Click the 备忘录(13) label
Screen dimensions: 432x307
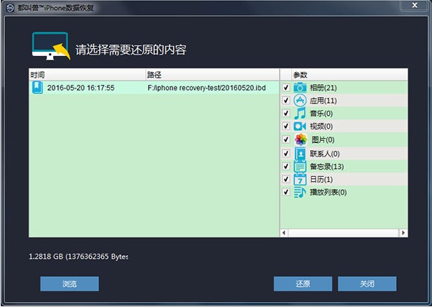point(327,167)
